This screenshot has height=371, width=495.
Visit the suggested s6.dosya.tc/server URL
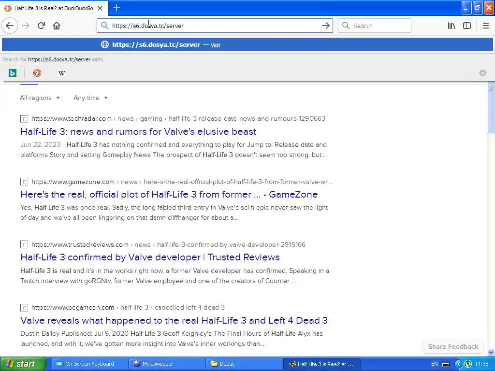247,44
